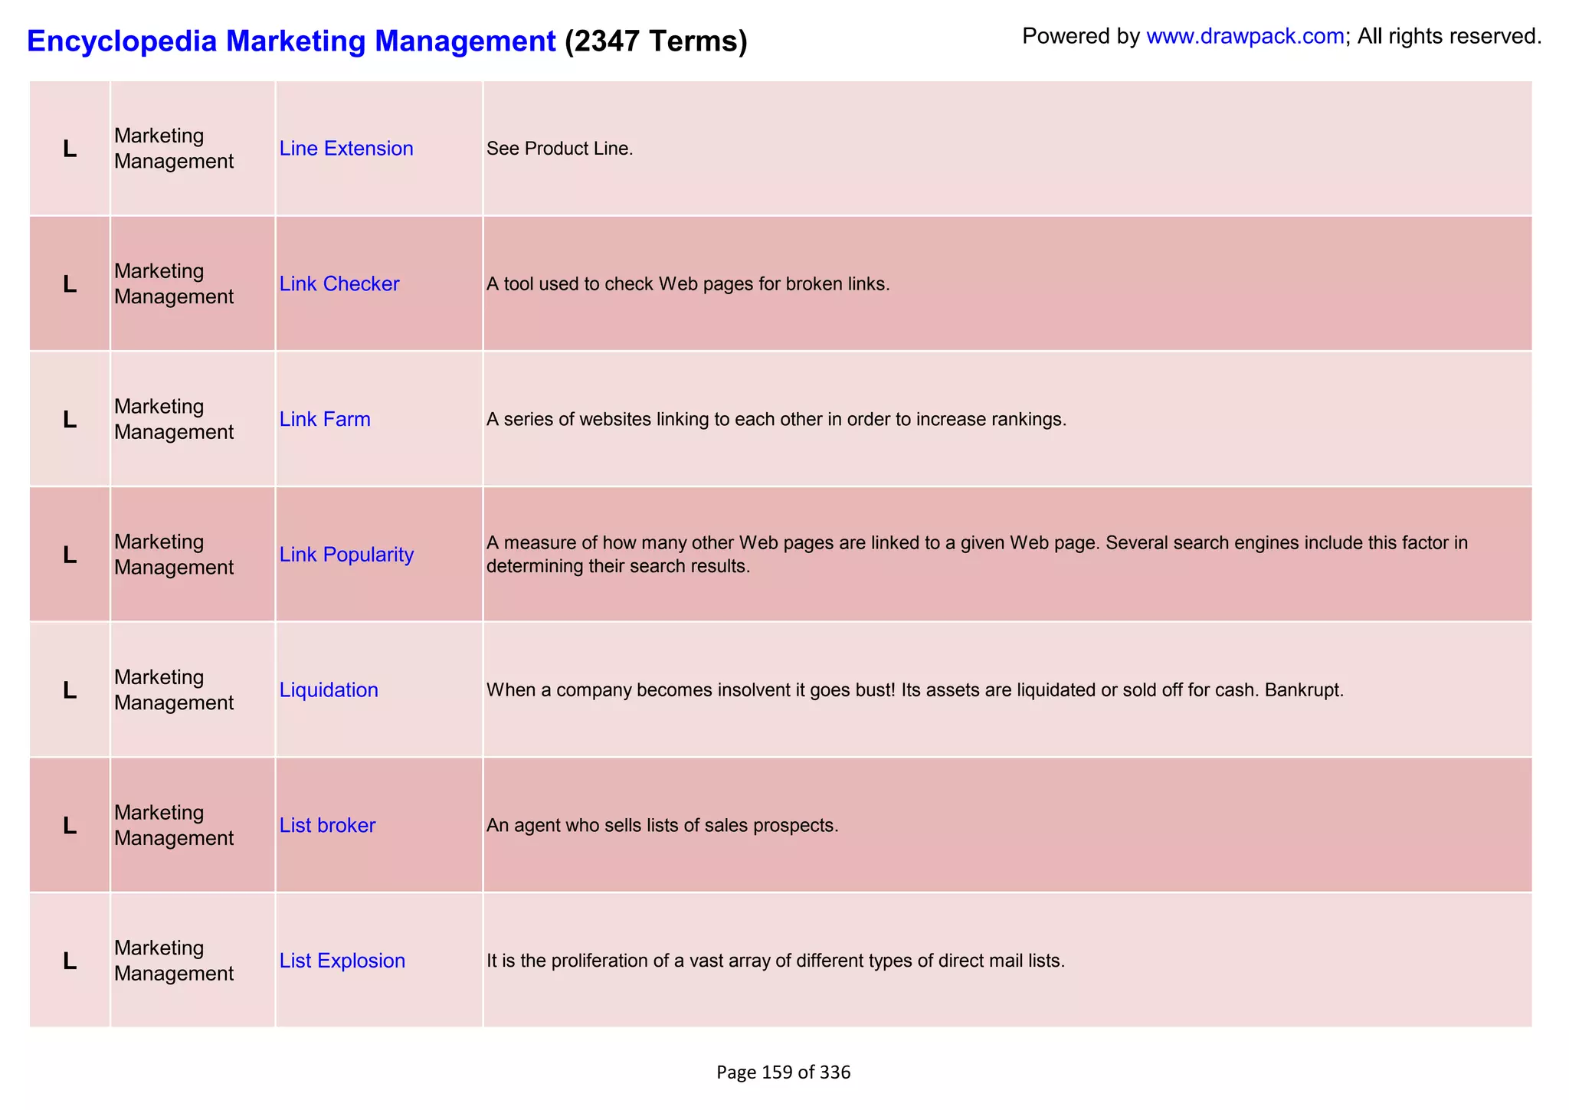This screenshot has height=1110, width=1569.
Task: Click Marketing Management in Link Popularity row
Action: click(x=174, y=555)
